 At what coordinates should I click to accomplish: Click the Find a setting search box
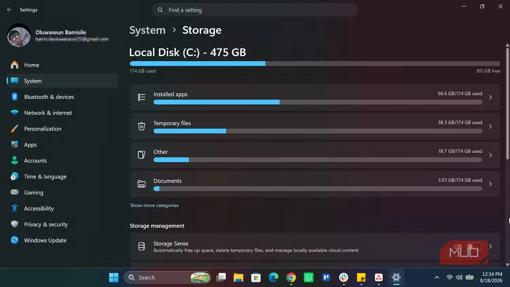click(x=255, y=10)
